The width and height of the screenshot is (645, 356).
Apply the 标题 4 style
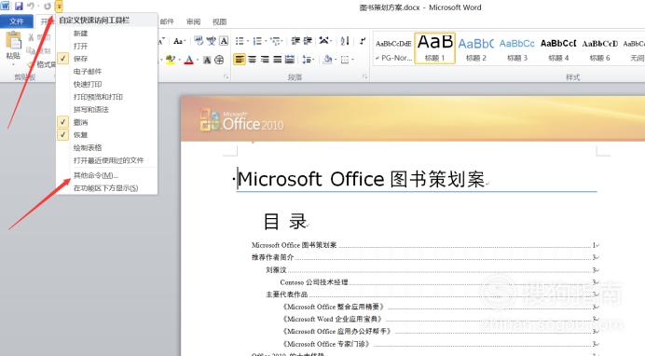[558, 48]
